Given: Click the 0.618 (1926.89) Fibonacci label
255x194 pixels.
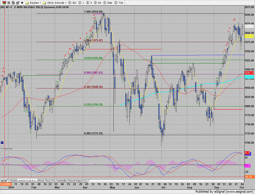Looking at the screenshot, I should click(x=93, y=58).
